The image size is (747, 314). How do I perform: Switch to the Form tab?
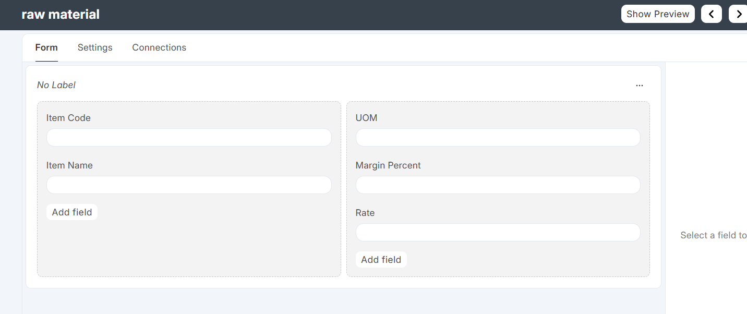pyautogui.click(x=46, y=47)
